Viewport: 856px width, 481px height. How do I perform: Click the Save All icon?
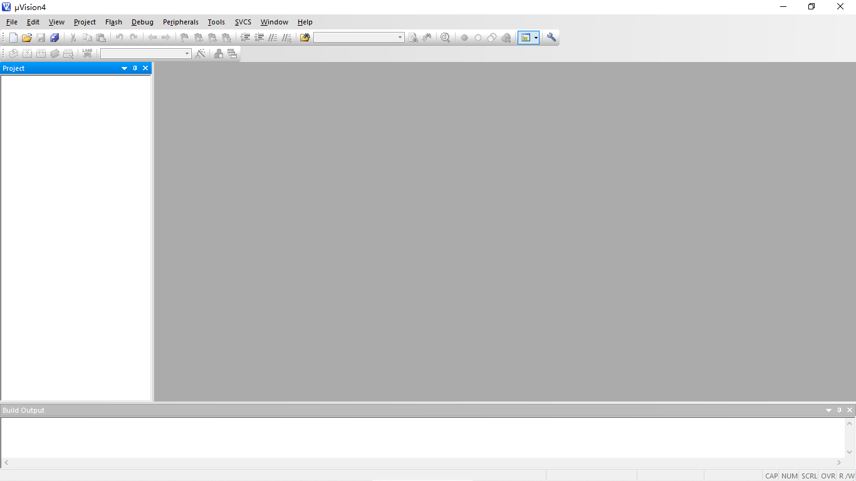[55, 38]
